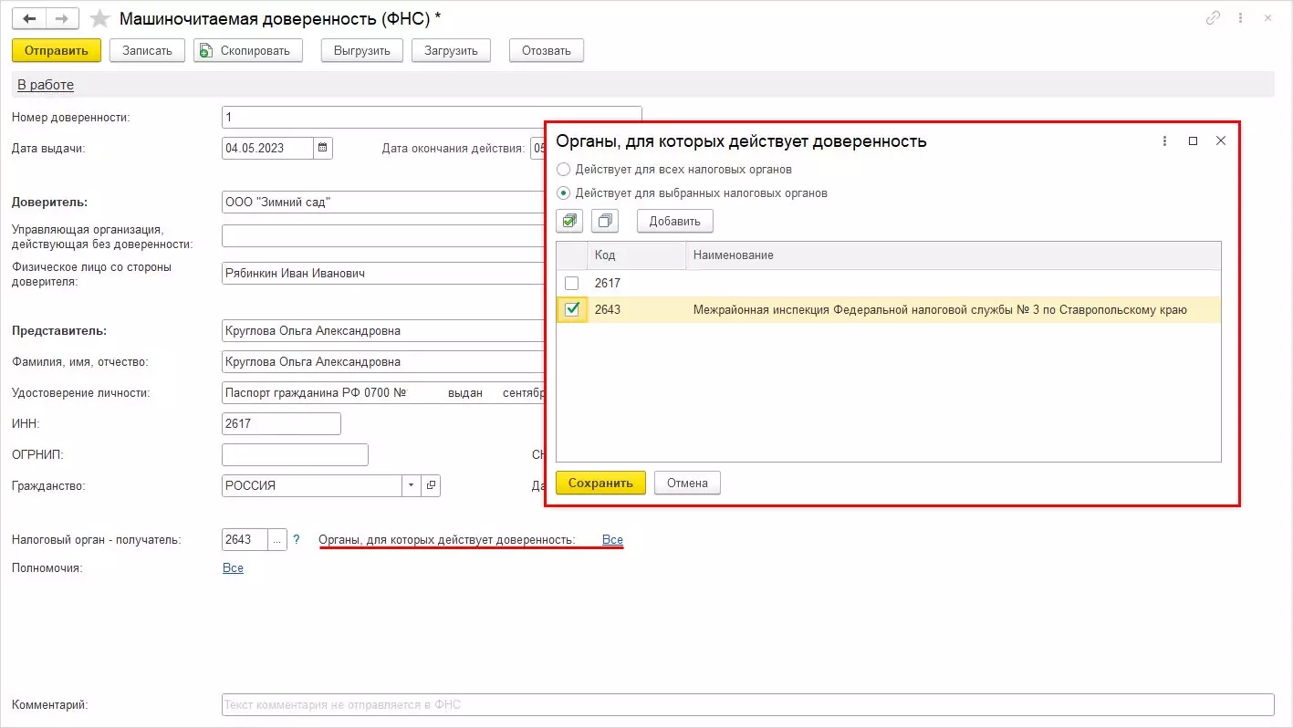Check all tax authorities in the dialog
Image resolution: width=1293 pixels, height=728 pixels.
pos(570,221)
